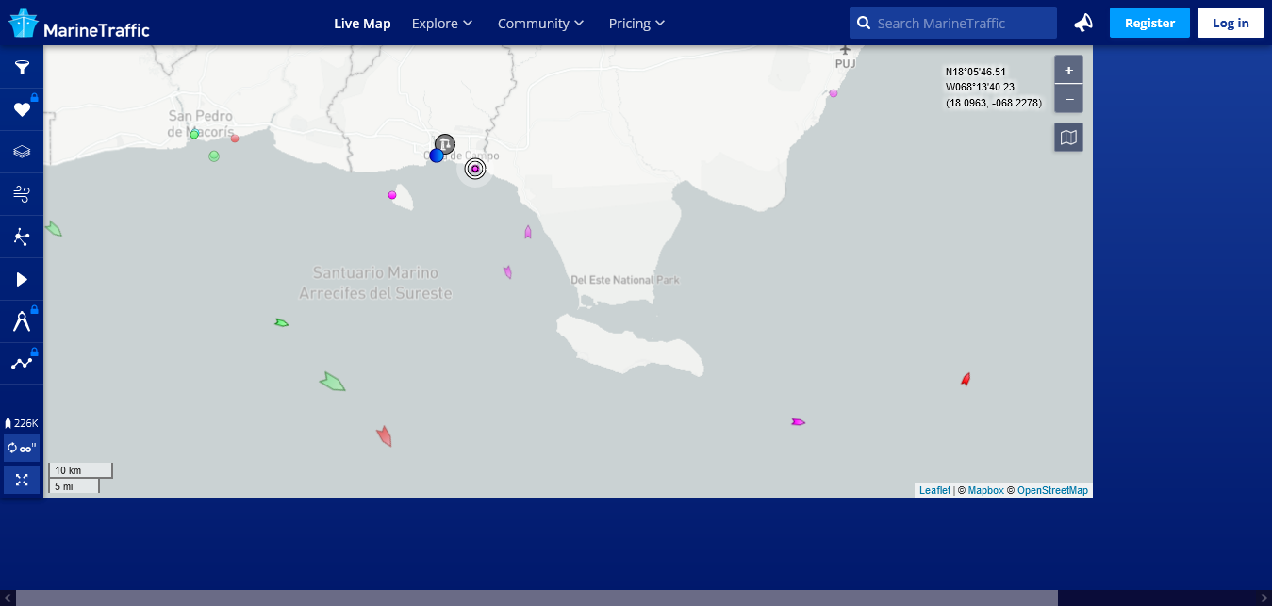
Task: Zoom out on the map
Action: 1068,99
